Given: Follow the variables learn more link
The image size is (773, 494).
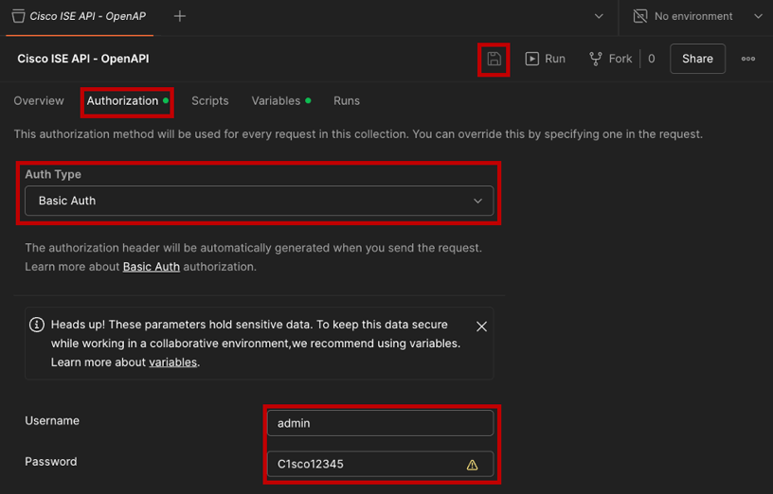Looking at the screenshot, I should pyautogui.click(x=172, y=362).
